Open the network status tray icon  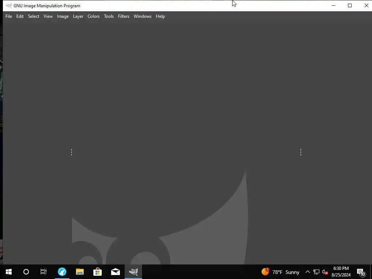[x=316, y=272]
